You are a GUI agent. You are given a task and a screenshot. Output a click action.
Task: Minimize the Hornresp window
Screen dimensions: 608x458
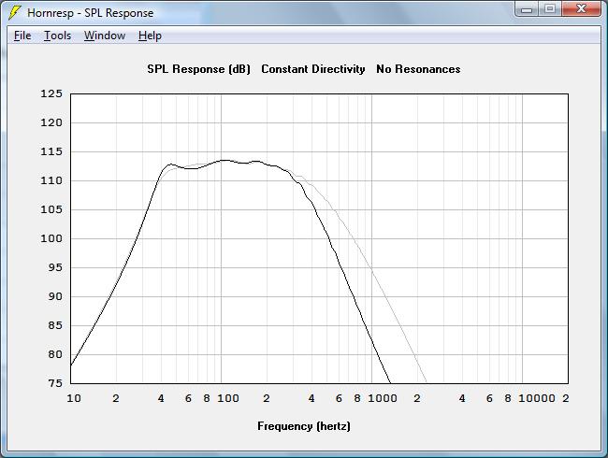(527, 9)
